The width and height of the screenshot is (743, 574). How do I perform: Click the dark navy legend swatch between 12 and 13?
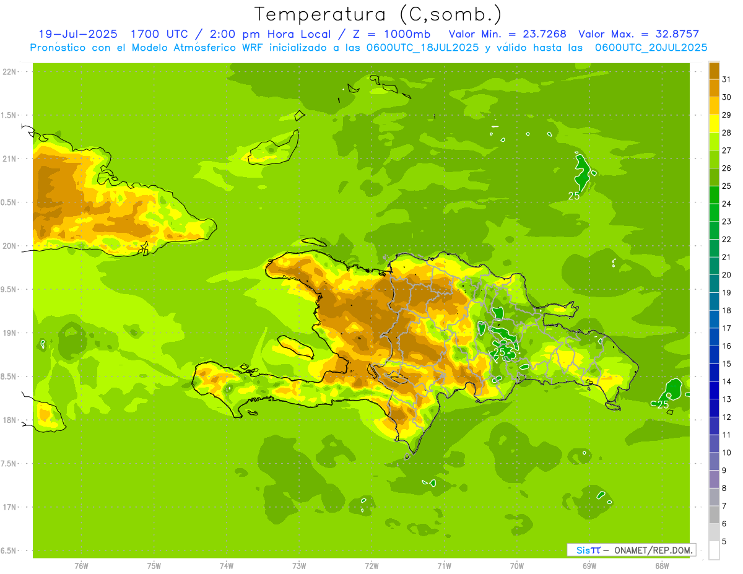[x=714, y=408]
